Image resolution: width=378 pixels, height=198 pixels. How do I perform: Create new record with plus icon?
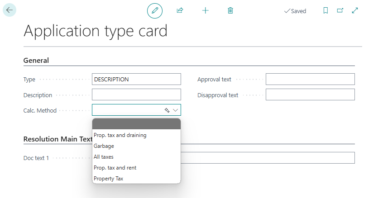tap(206, 10)
